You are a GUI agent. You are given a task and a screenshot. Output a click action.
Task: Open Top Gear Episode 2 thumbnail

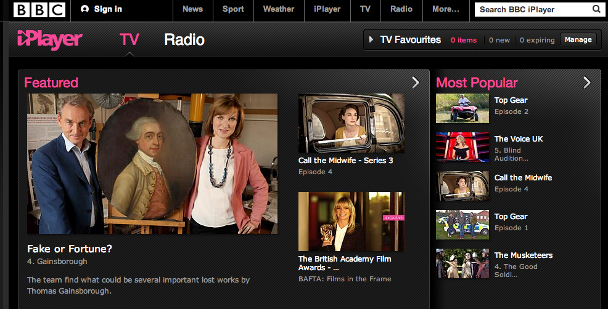point(462,108)
